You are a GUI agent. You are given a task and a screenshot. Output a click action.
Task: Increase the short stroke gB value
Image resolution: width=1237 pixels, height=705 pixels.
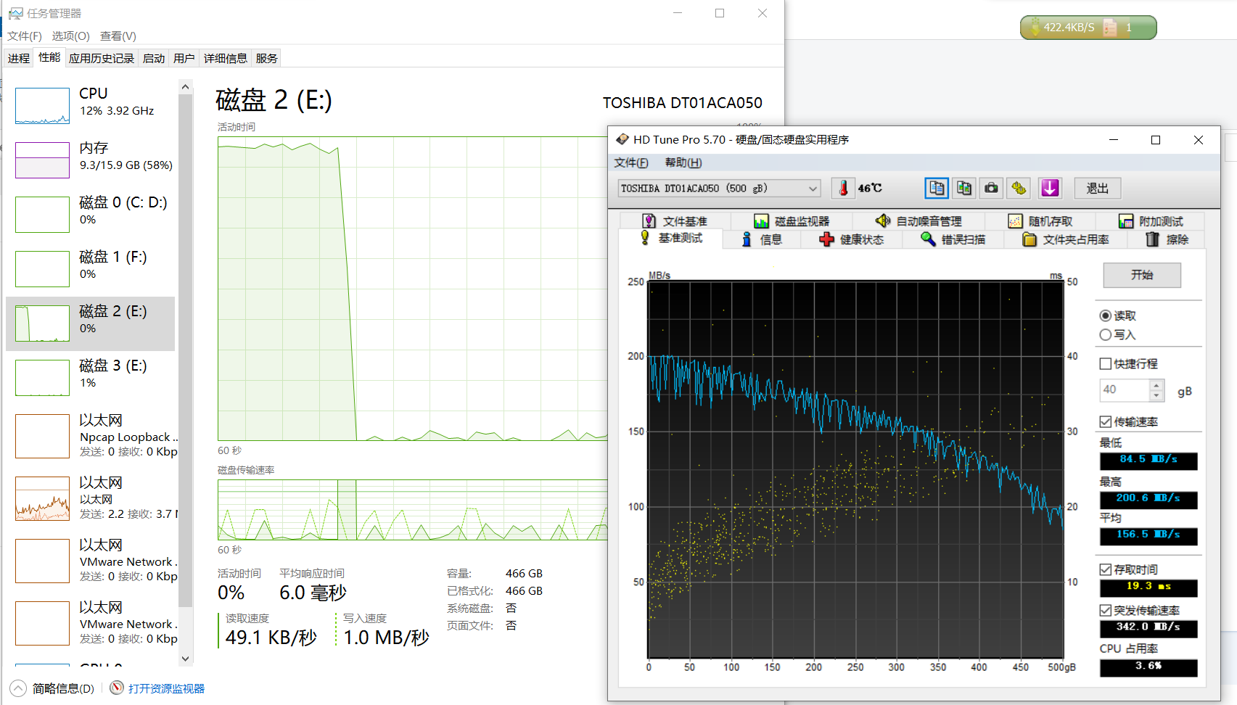coord(1156,384)
